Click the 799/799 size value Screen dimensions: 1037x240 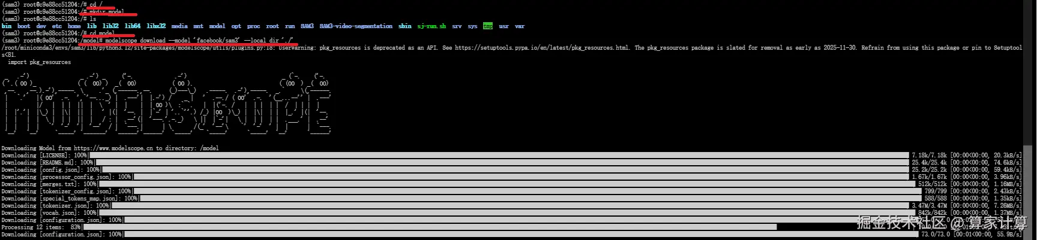[x=936, y=192]
